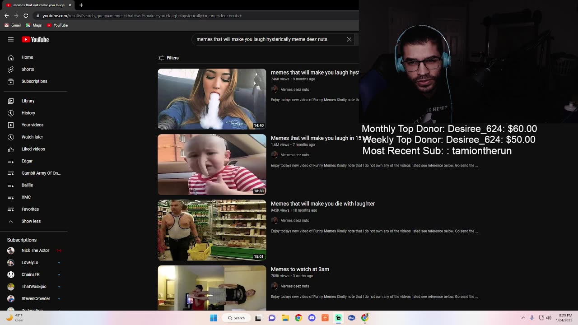
Task: Play the Memes to watch at 3am thumbnail
Action: tap(212, 288)
